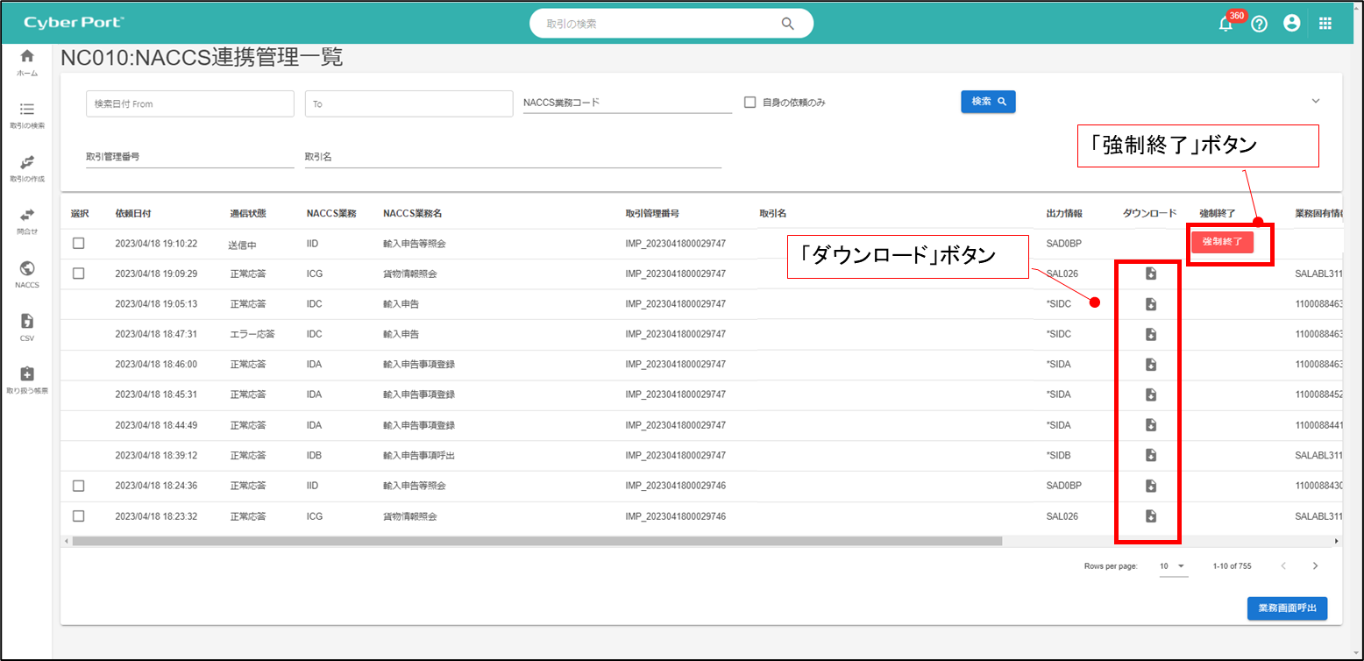Viewport: 1364px width, 661px height.
Task: Tick the checkbox for 18:23:32 ICG row
Action: [78, 516]
